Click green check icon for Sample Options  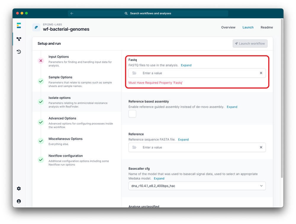(x=41, y=81)
